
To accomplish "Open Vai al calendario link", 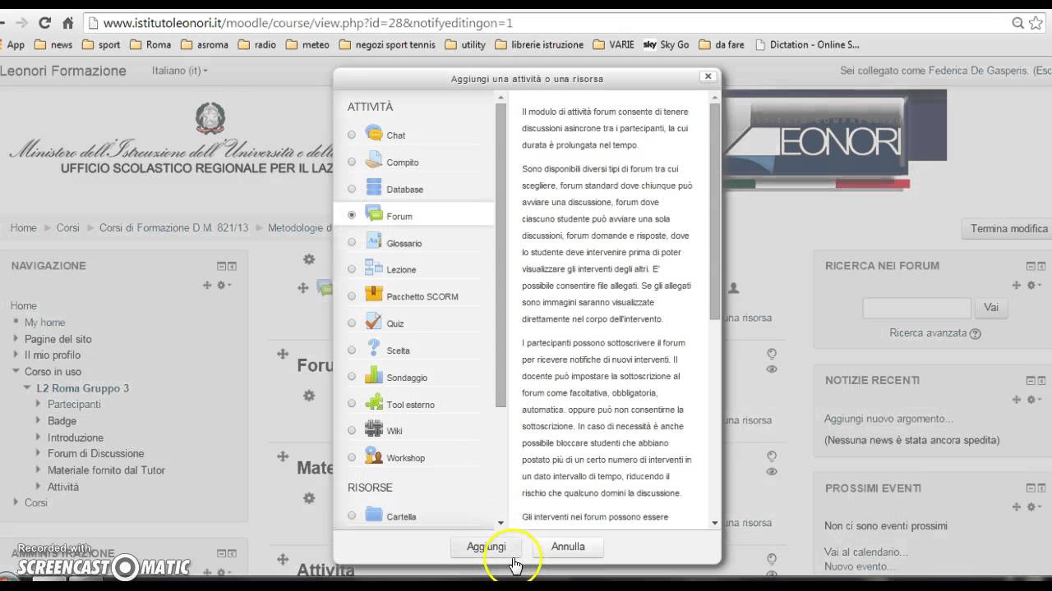I will 866,552.
